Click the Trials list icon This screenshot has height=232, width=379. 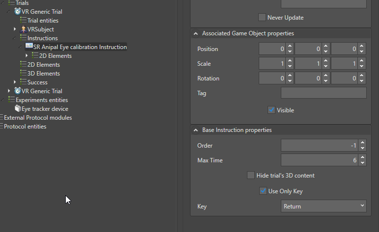click(x=12, y=2)
